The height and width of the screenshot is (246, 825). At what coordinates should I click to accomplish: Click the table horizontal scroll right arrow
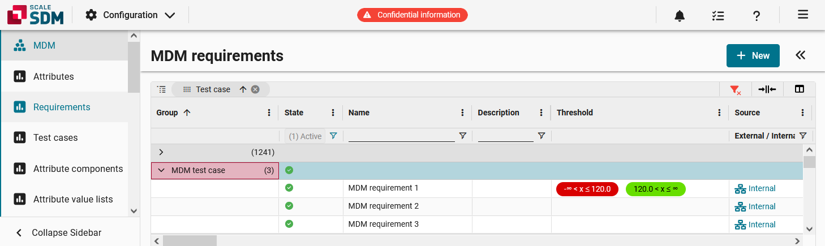pyautogui.click(x=798, y=241)
